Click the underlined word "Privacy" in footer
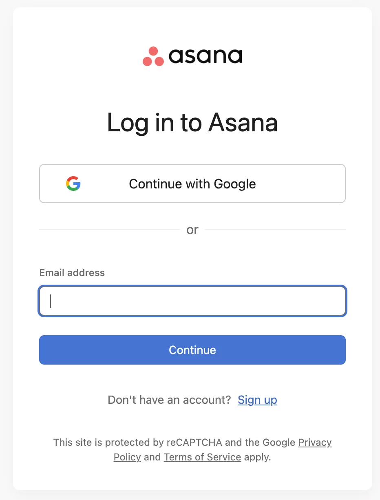The image size is (380, 500). click(315, 442)
